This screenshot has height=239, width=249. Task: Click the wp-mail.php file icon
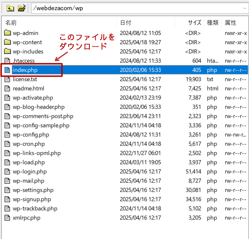(7, 181)
